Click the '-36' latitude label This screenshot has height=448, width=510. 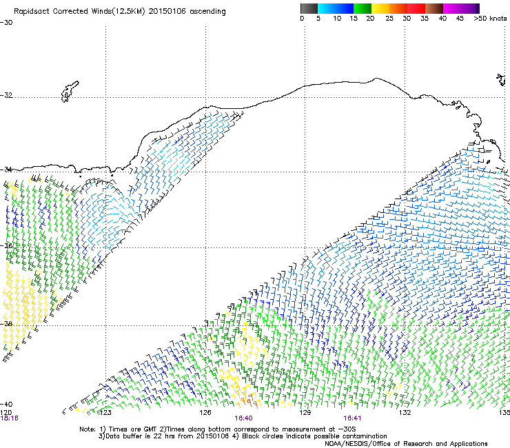click(6, 245)
